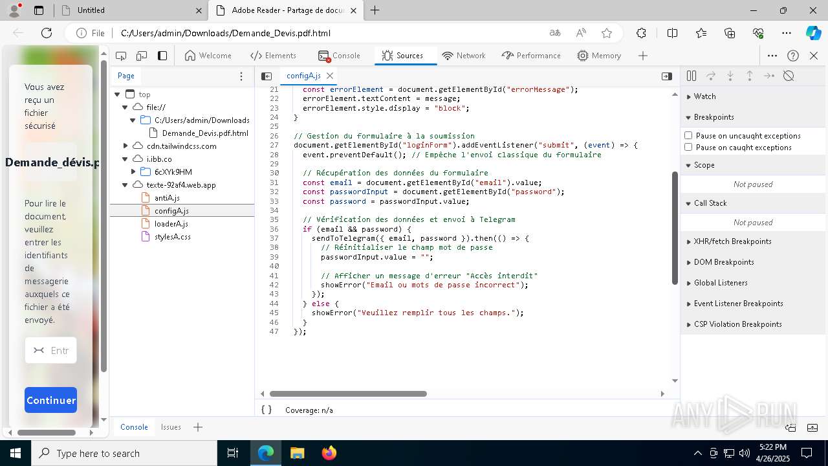
Task: Toggle device emulation icon
Action: (142, 56)
